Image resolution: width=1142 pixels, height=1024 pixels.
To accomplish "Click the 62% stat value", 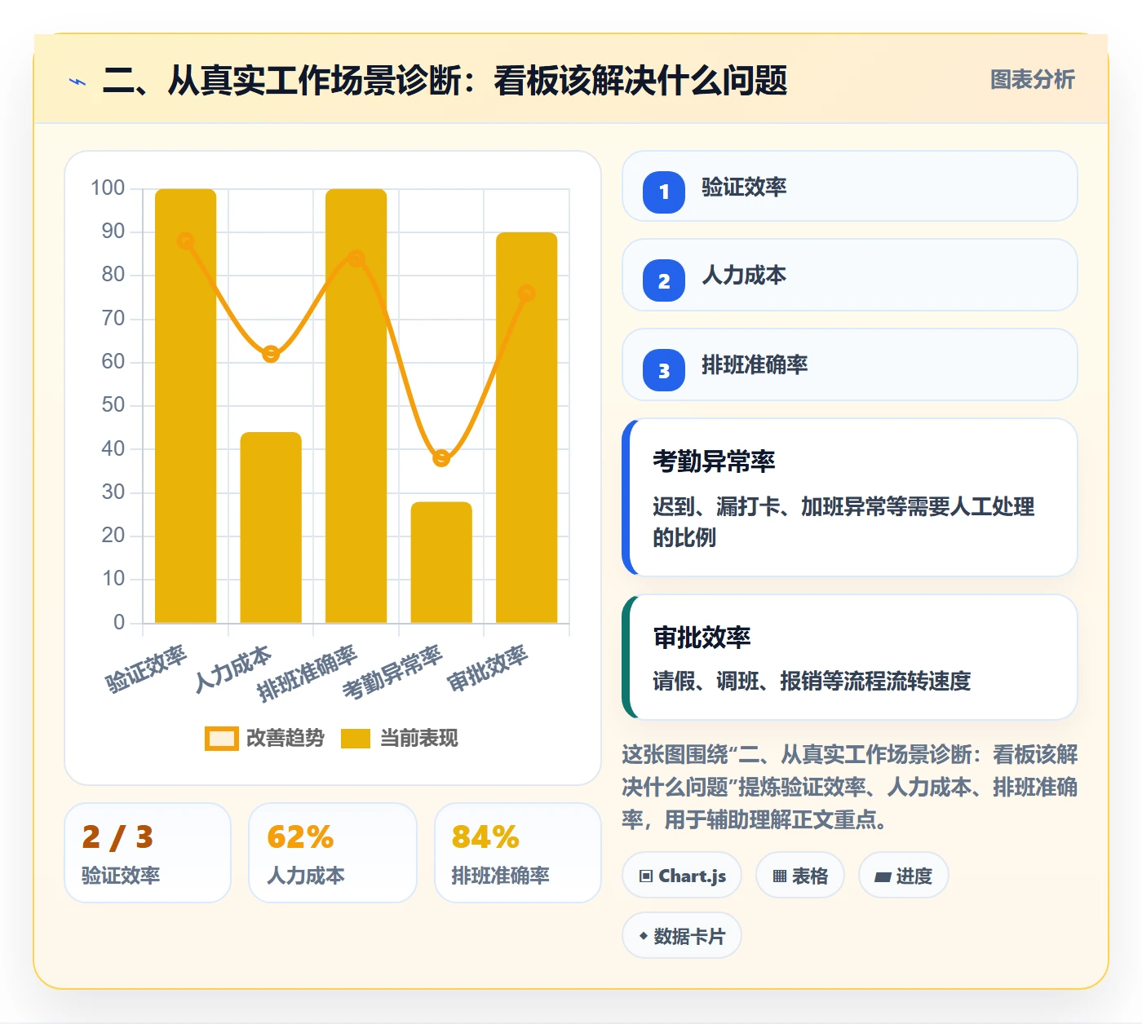I will [x=300, y=837].
